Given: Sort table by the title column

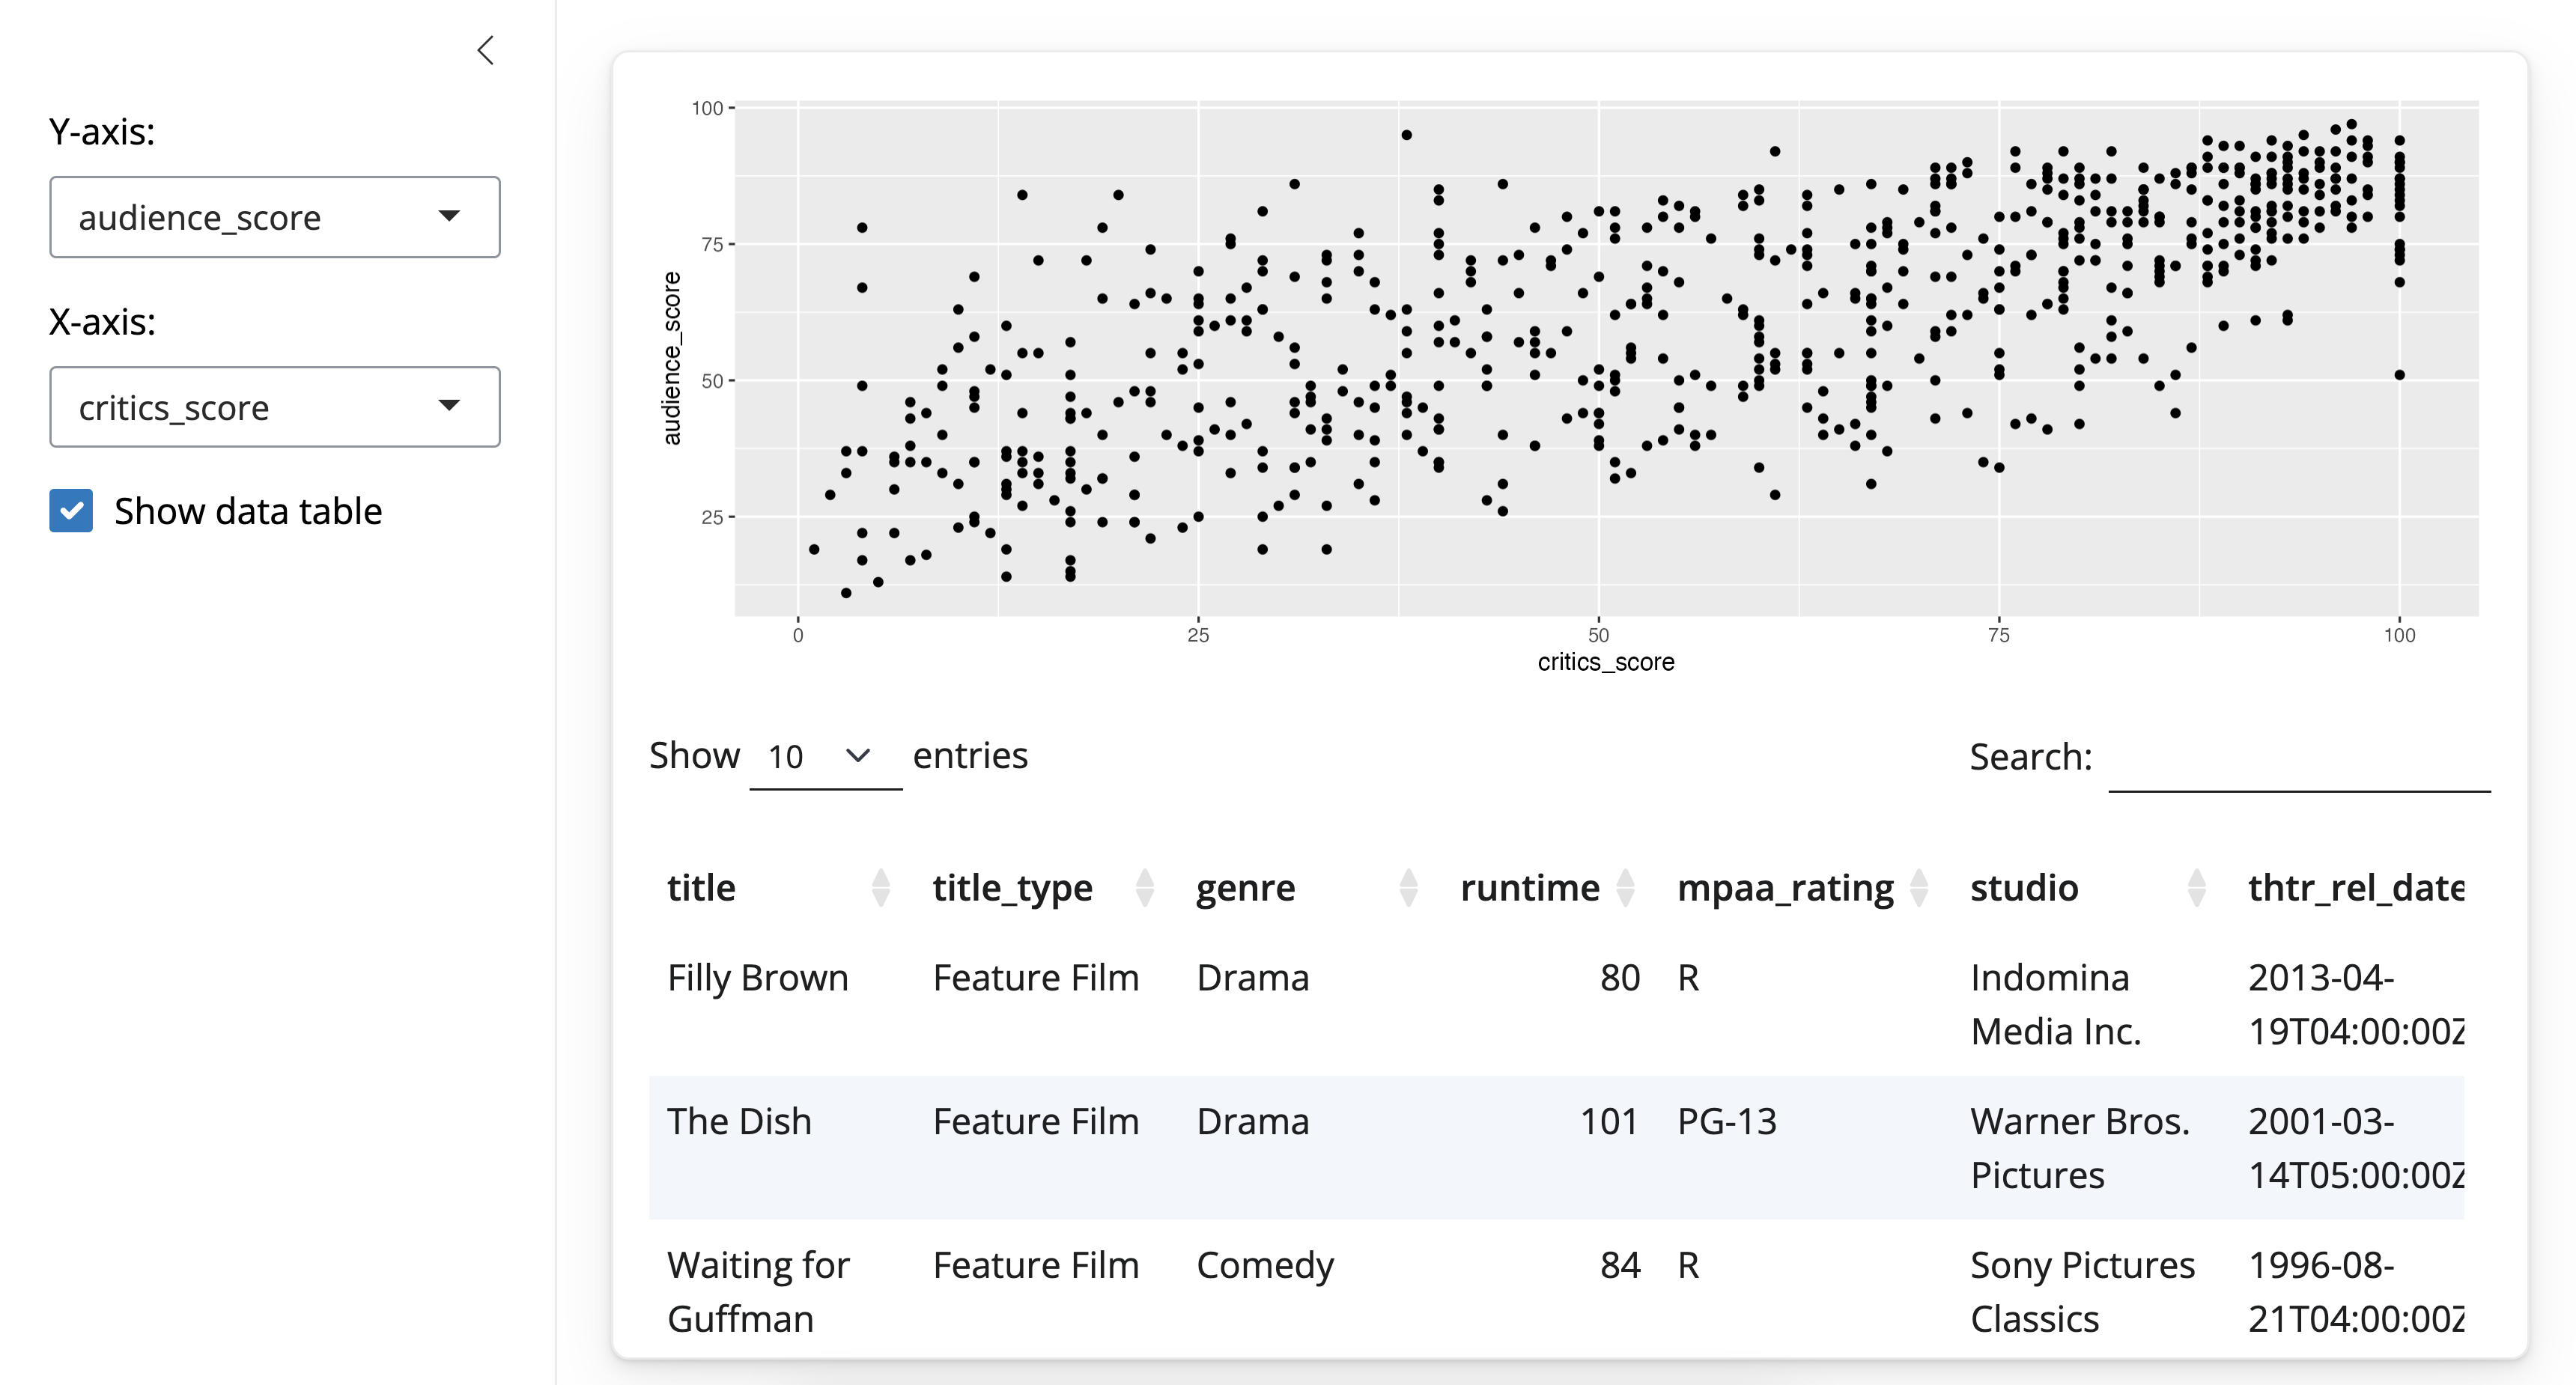Looking at the screenshot, I should 780,888.
